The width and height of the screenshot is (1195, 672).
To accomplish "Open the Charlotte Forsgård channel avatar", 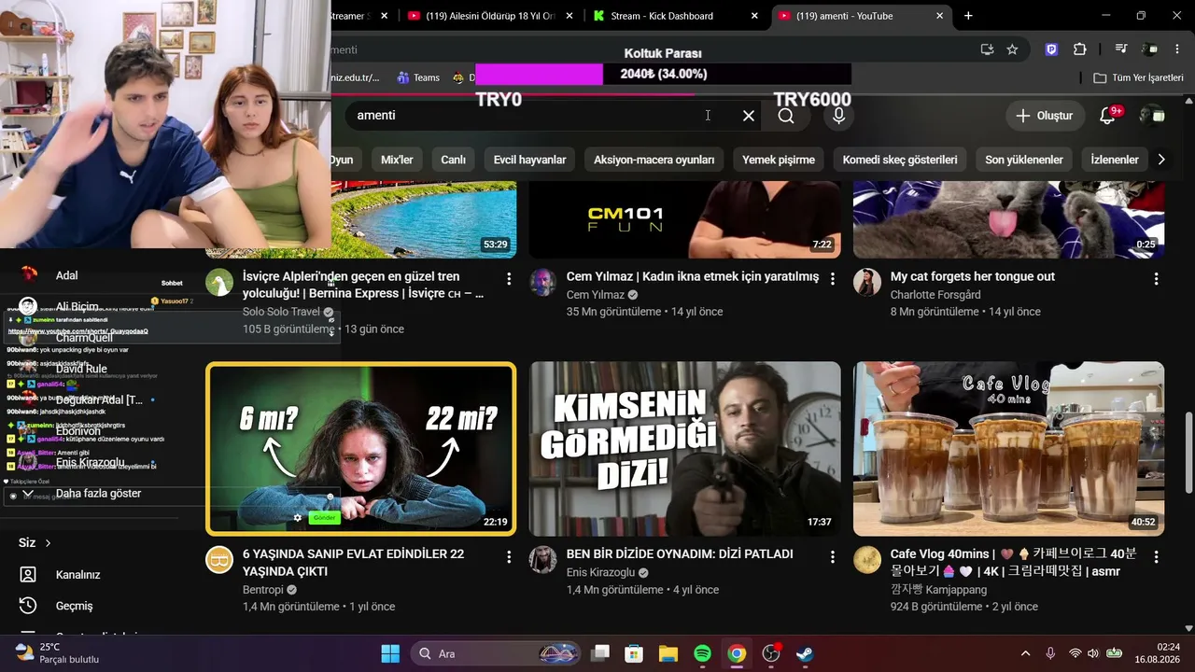I will 867,282.
